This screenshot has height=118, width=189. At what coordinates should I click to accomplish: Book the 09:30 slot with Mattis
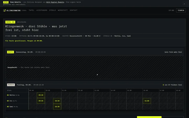pos(41,95)
